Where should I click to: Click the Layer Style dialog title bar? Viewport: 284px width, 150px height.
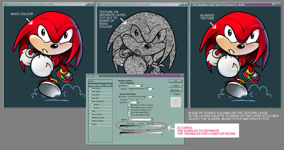coord(135,76)
